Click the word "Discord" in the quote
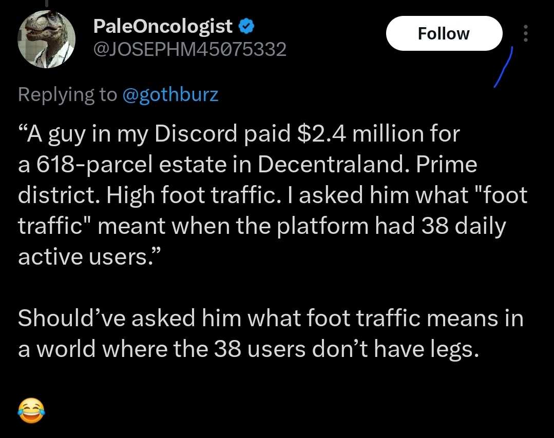554x438 pixels. (189, 134)
